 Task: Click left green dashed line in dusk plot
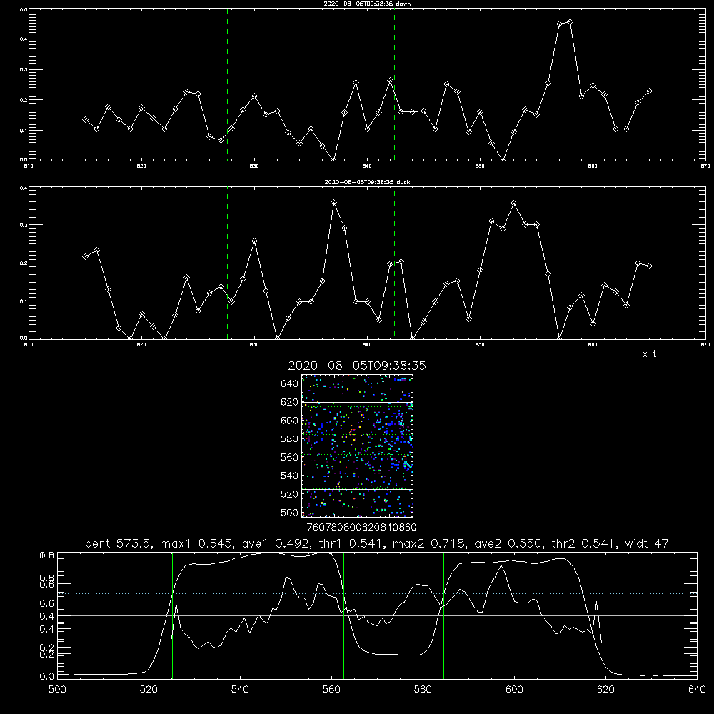click(227, 263)
